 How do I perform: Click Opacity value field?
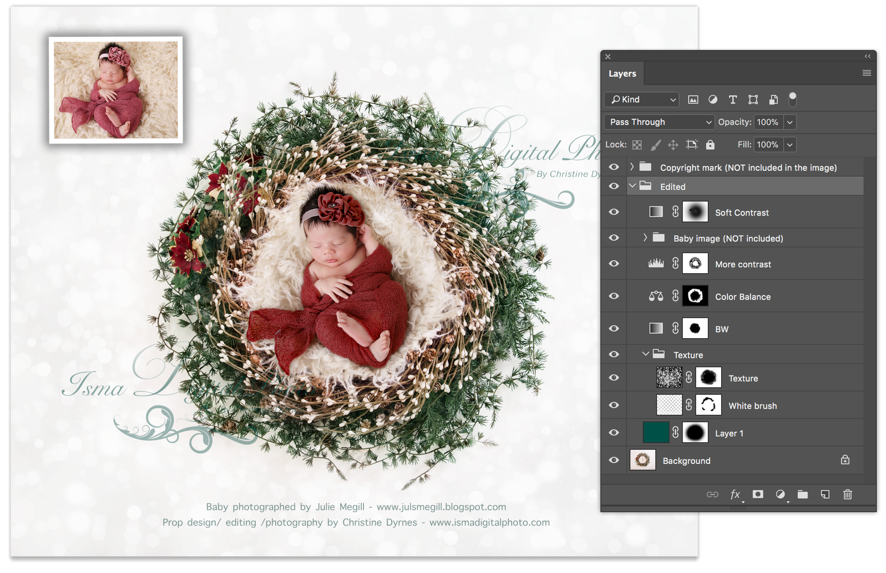768,122
